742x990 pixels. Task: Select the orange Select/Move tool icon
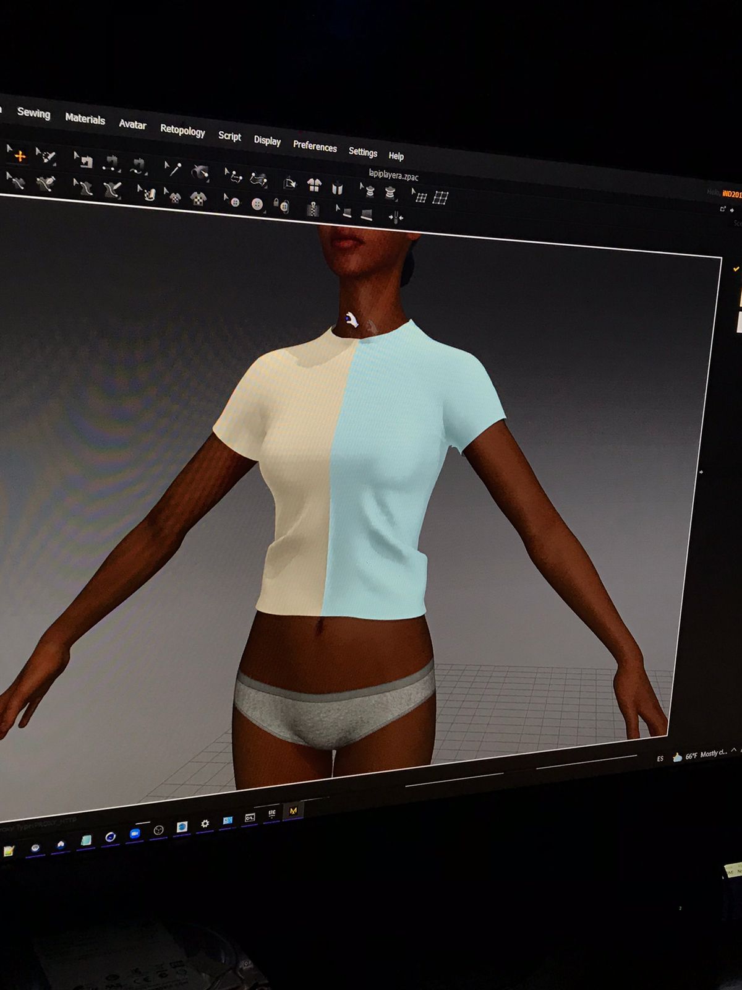coord(19,156)
